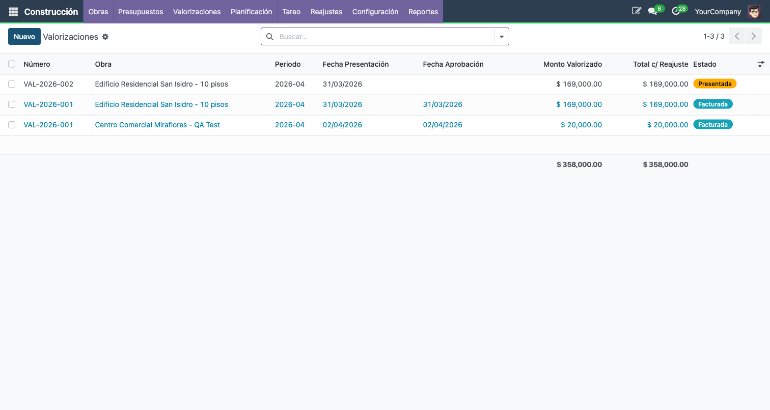The height and width of the screenshot is (410, 770).
Task: Open the Configuración menu
Action: click(x=375, y=11)
